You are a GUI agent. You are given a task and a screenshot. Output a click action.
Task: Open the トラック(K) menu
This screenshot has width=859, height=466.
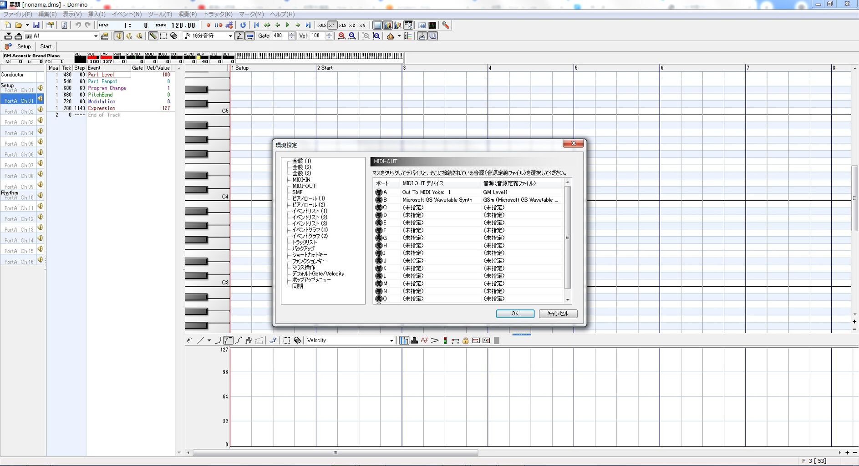pyautogui.click(x=218, y=14)
